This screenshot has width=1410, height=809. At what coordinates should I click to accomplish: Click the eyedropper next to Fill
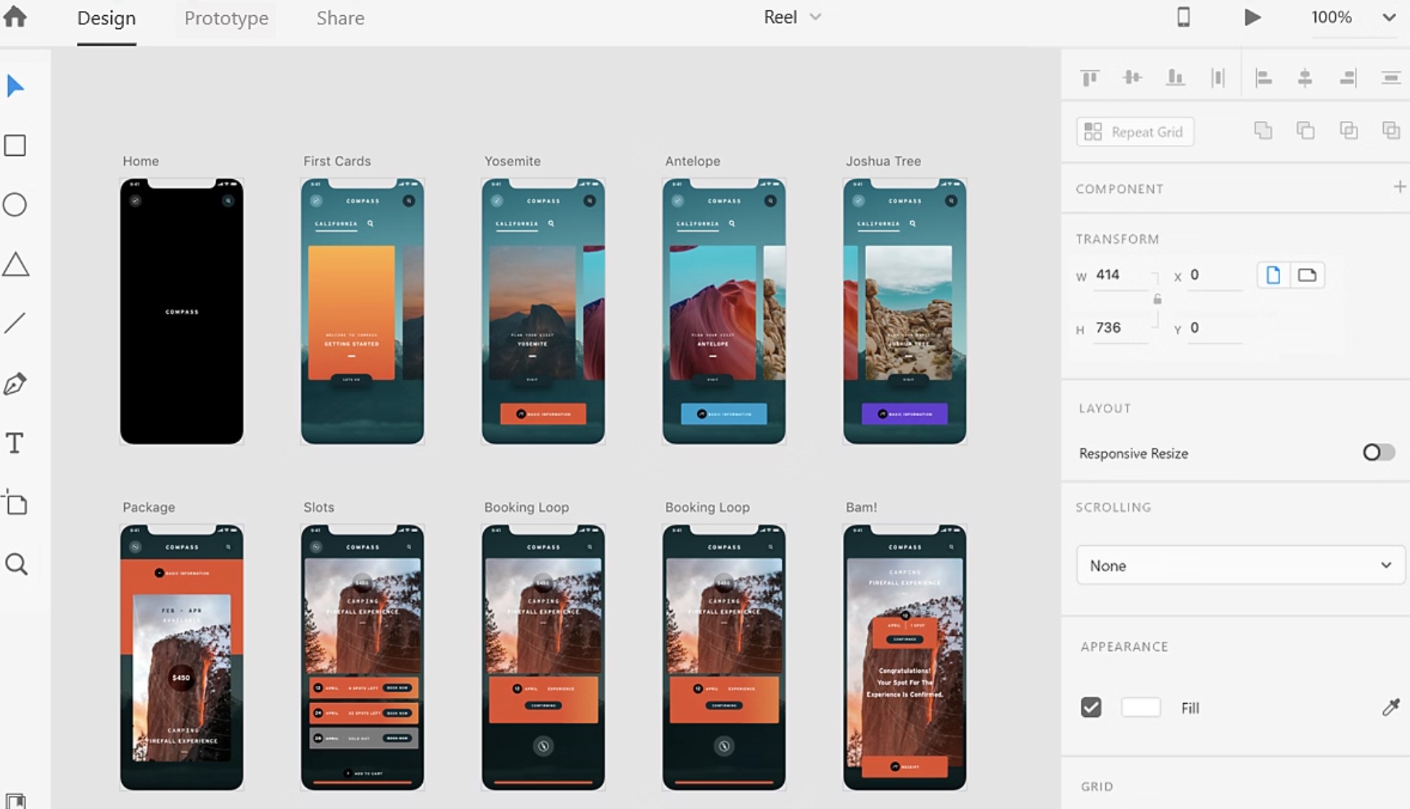[x=1390, y=708]
